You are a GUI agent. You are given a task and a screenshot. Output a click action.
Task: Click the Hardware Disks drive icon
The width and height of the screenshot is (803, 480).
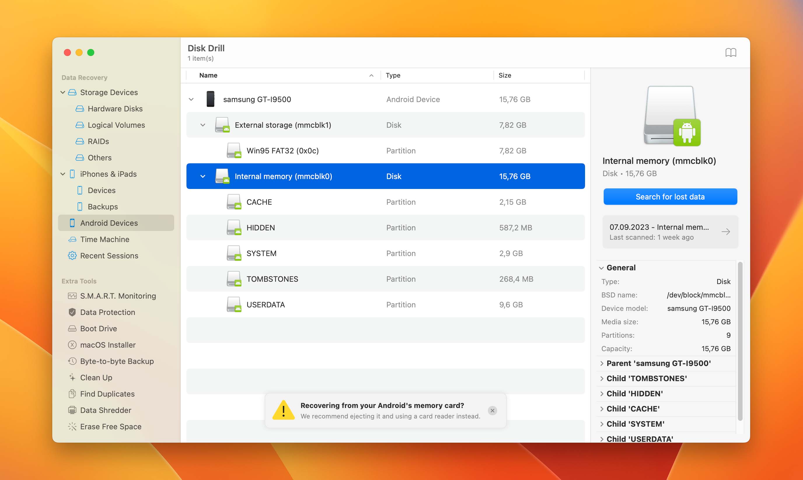coord(80,109)
